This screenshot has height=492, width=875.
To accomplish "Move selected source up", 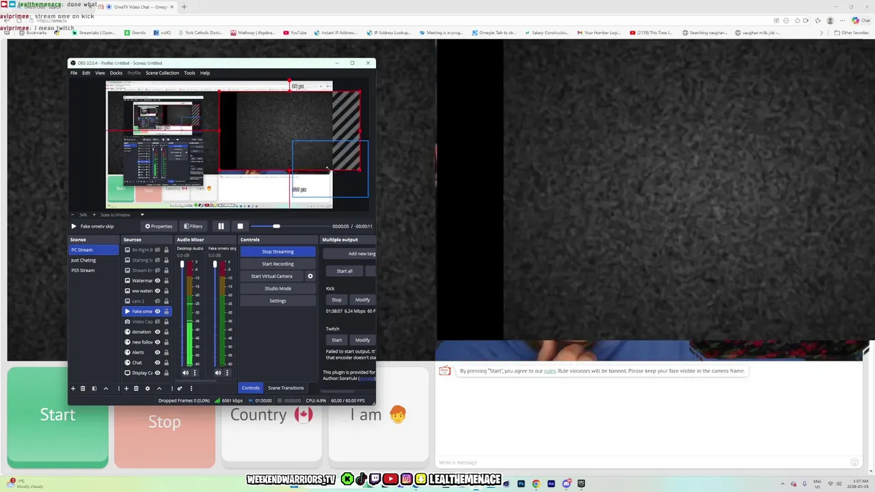I will click(x=159, y=388).
